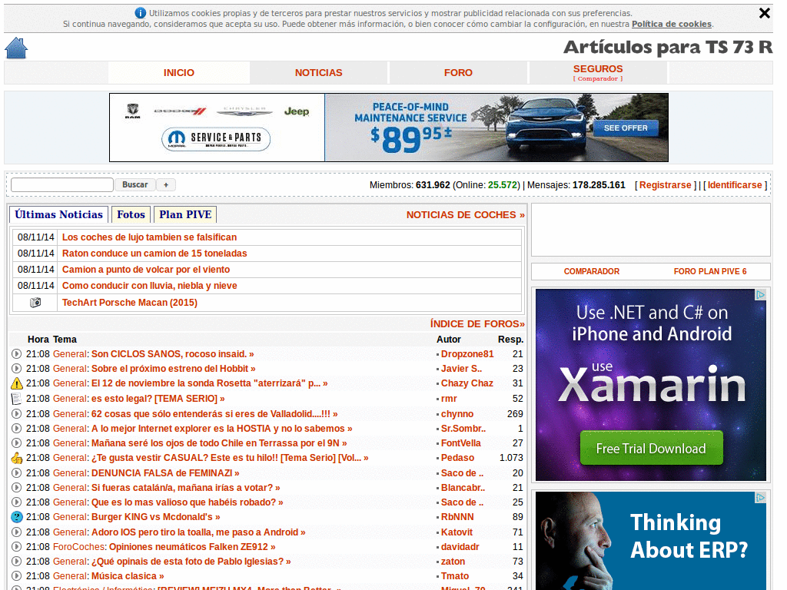Open ForoCoches category link on the Falken thread
The width and height of the screenshot is (787, 590).
pyautogui.click(x=79, y=547)
